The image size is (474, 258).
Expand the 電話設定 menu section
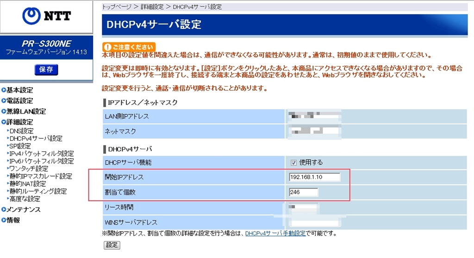[17, 101]
